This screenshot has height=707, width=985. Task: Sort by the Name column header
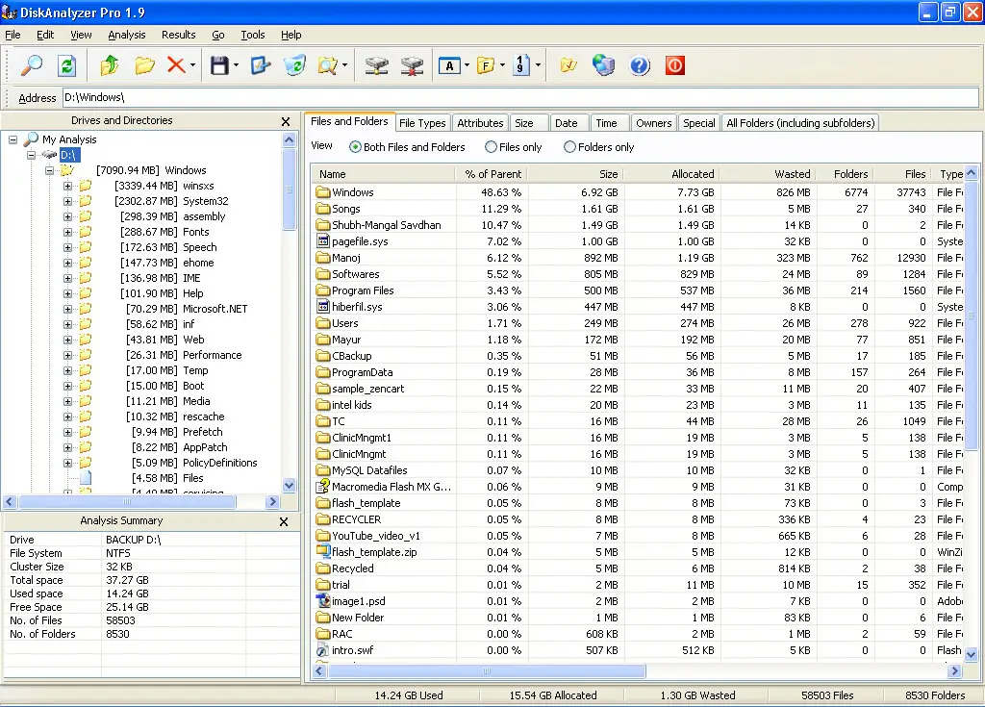383,174
